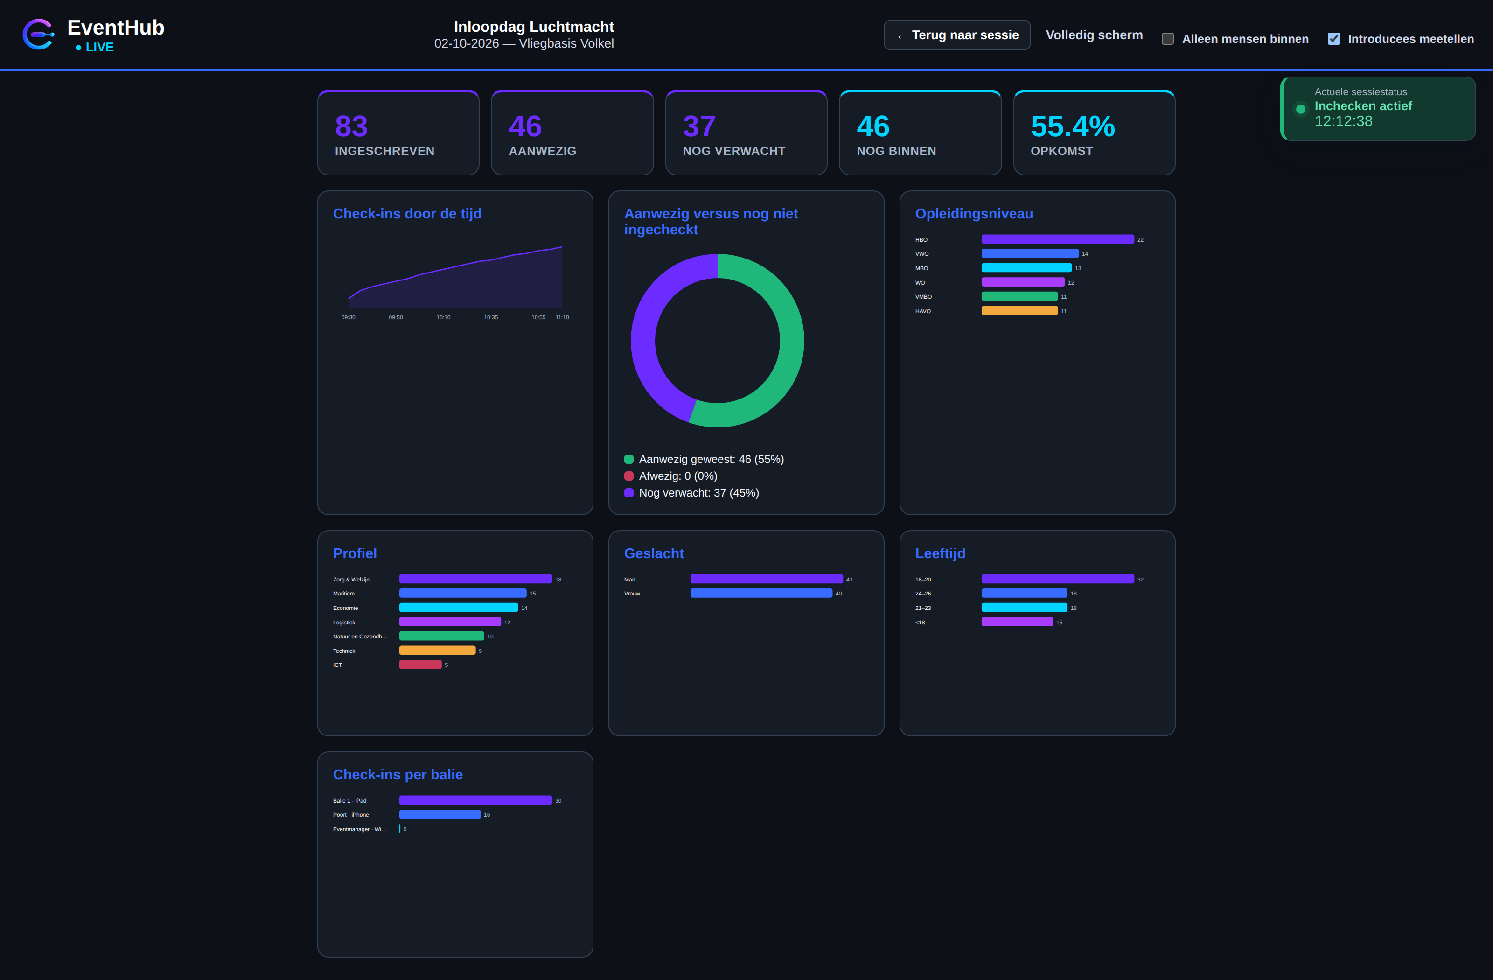Screen dimensions: 1493x980
Task: Click the blue LIVE indicator dot
Action: [78, 48]
